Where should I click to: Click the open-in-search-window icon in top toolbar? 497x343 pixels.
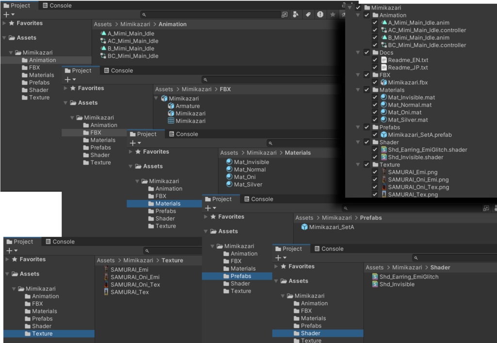tap(284, 15)
